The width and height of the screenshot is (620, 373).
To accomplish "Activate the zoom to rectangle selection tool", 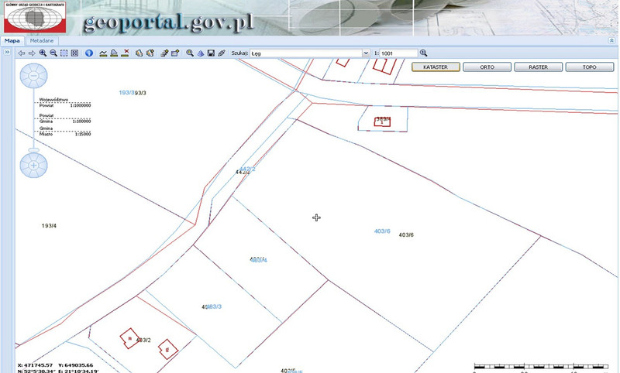I will tap(64, 53).
